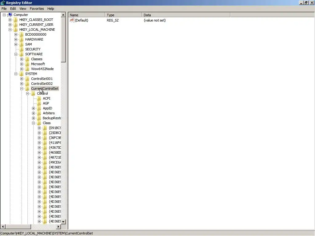Click the {25DBCE class key folder icon
The image size is (315, 236).
(x=45, y=133)
